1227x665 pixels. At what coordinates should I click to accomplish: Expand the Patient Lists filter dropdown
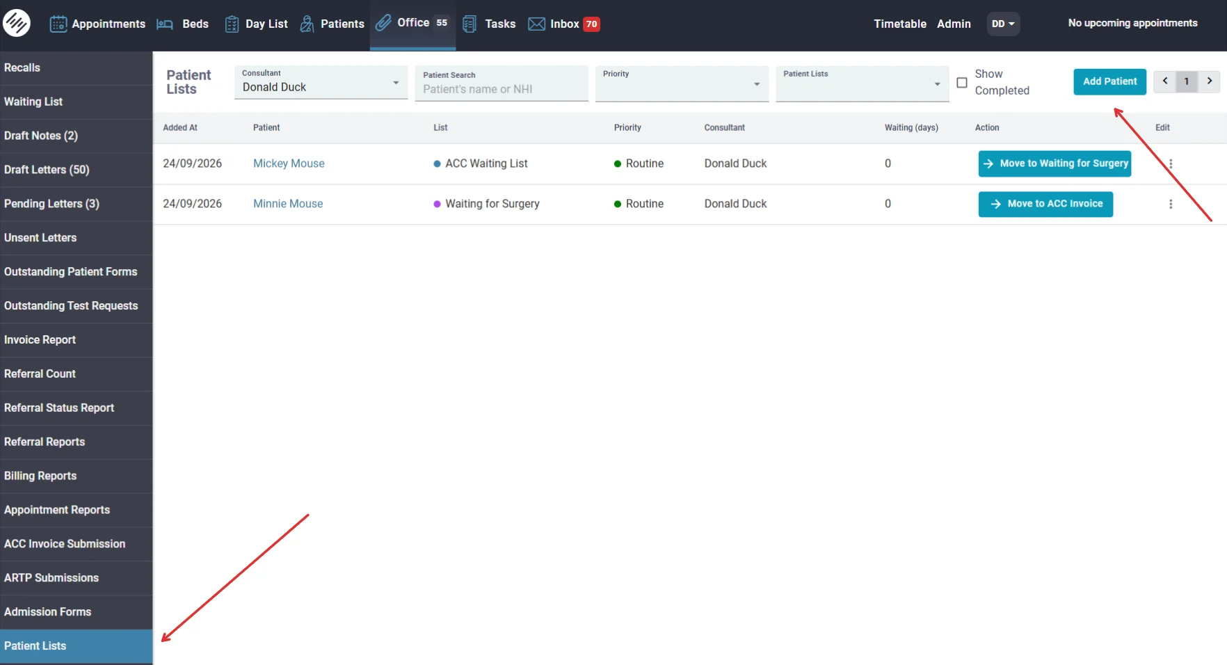click(863, 83)
